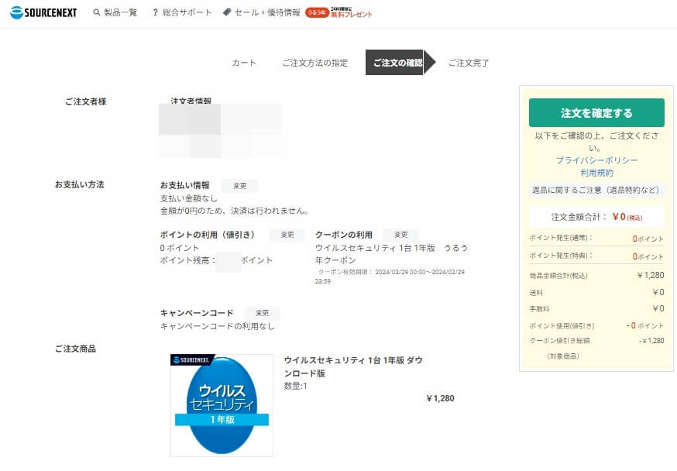
Task: Click the product price ￥1,280
Action: pyautogui.click(x=440, y=398)
